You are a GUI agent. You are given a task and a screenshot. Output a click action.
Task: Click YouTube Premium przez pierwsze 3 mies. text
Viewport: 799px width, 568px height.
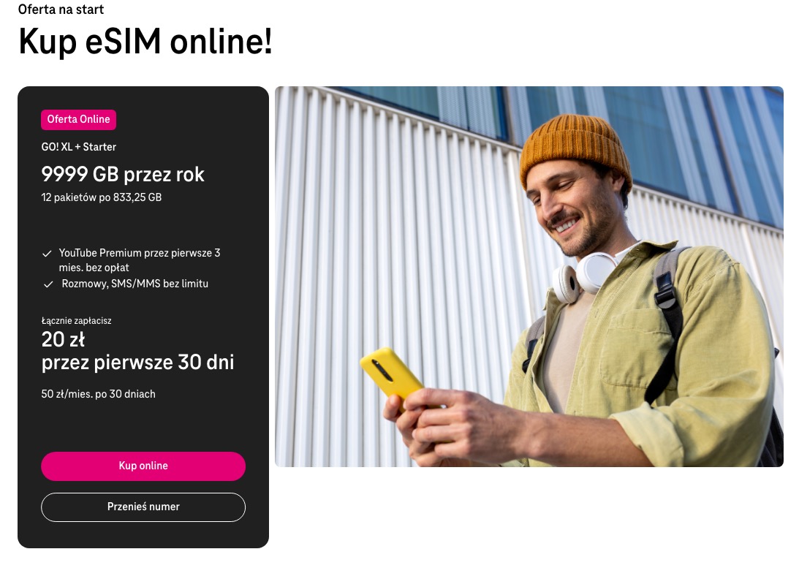139,260
